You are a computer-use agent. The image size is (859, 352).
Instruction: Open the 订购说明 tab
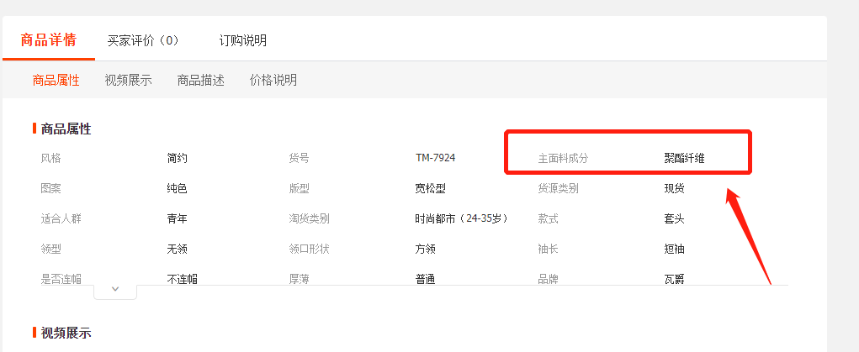242,40
